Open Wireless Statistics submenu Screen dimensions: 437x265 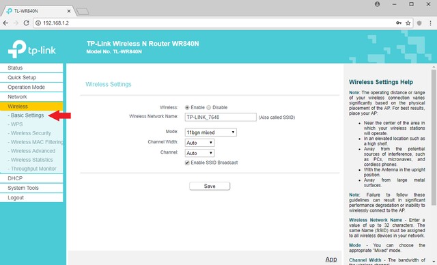[30, 160]
